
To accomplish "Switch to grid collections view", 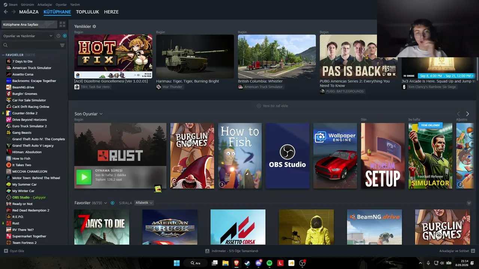I will pyautogui.click(x=62, y=24).
